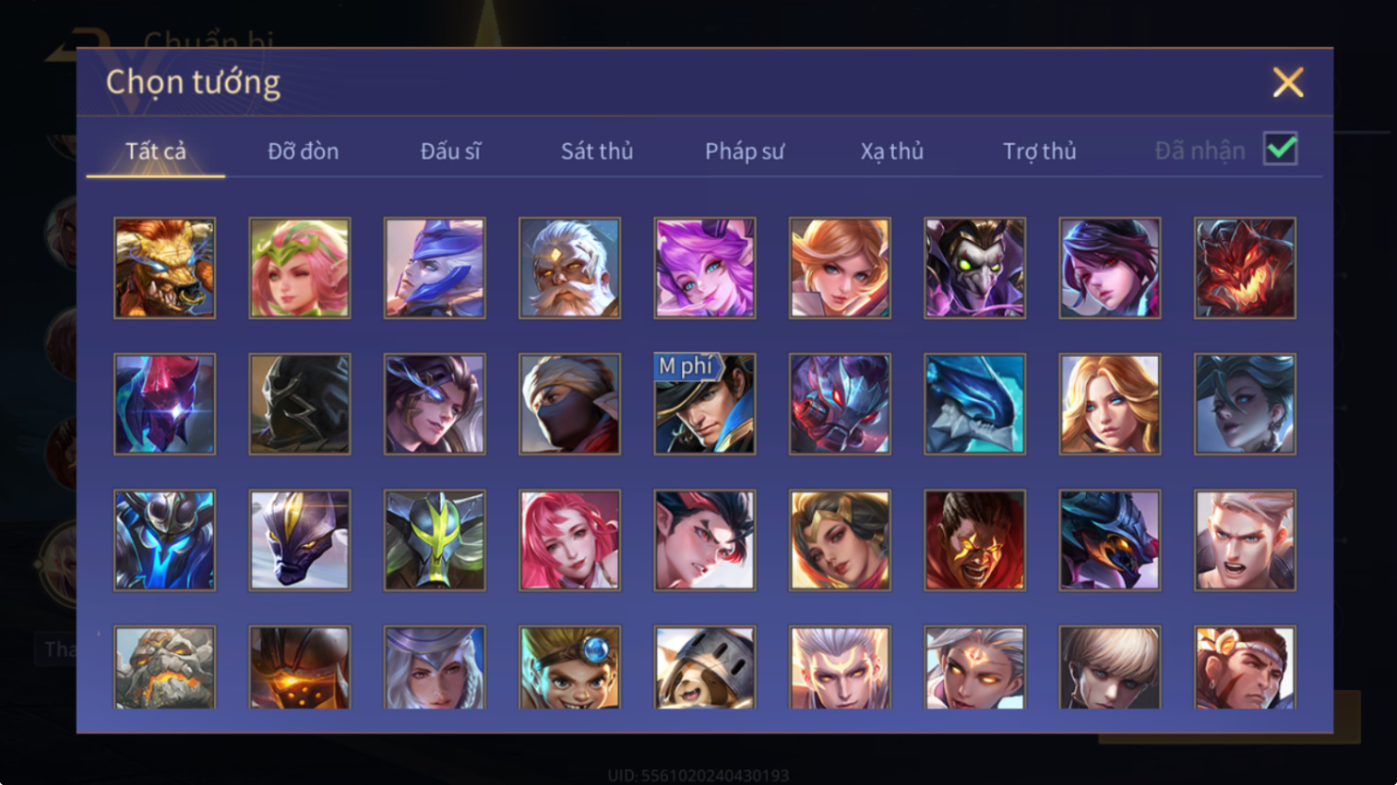Pick the white-bearded old man hero

(570, 268)
